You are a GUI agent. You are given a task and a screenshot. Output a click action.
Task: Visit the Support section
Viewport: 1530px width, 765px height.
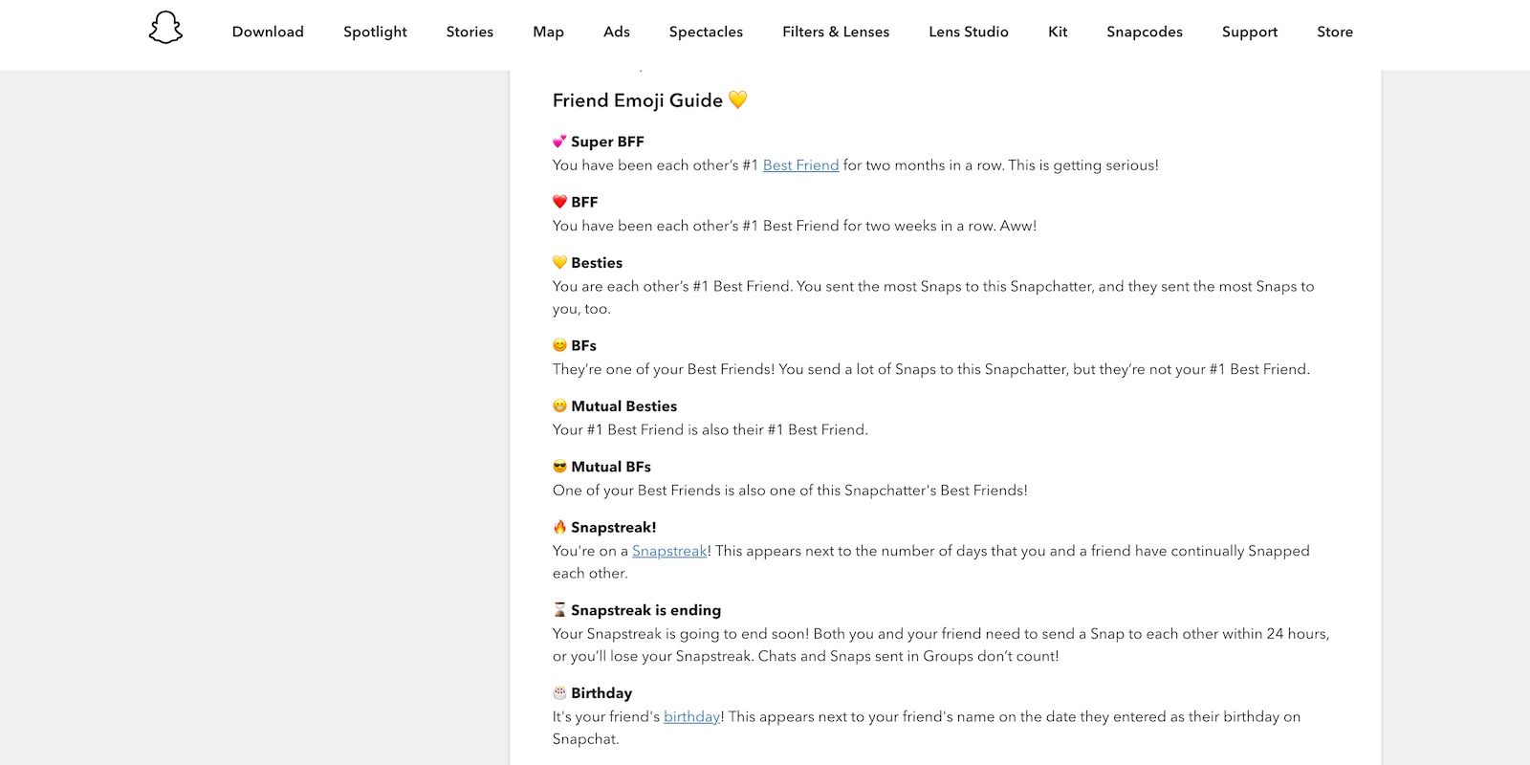coord(1249,32)
